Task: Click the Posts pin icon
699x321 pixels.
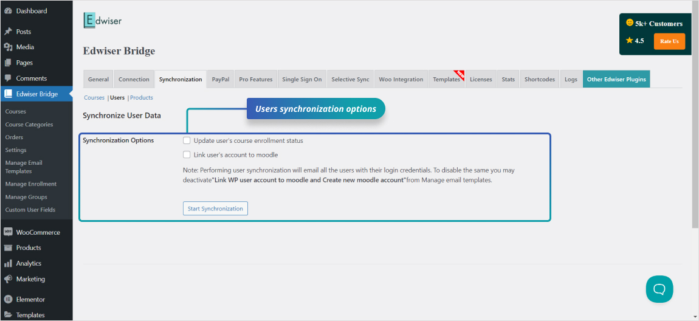Action: pyautogui.click(x=7, y=32)
